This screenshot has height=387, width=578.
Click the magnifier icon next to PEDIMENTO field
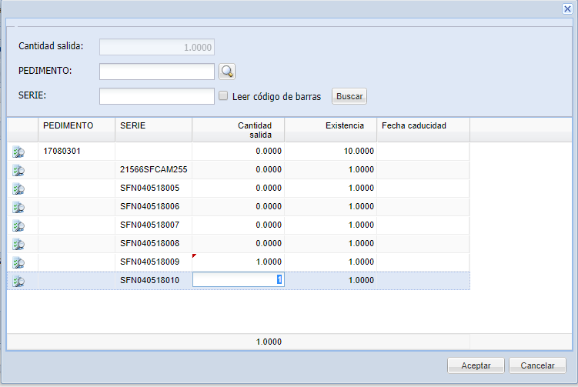pyautogui.click(x=227, y=72)
